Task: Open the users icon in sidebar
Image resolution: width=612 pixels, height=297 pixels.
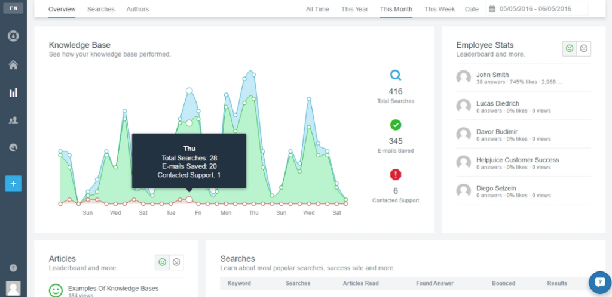Action: 13,120
